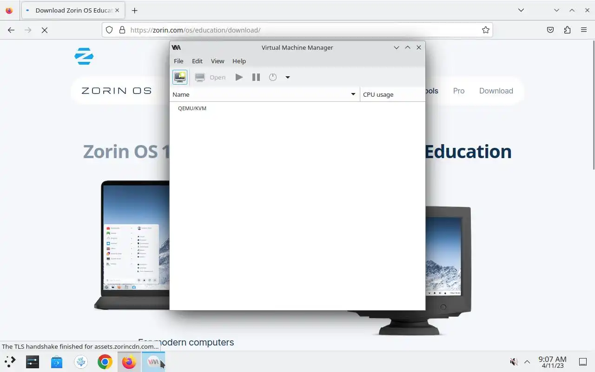Open the Help menu in Virtual Machine Manager
This screenshot has width=595, height=372.
pos(239,61)
